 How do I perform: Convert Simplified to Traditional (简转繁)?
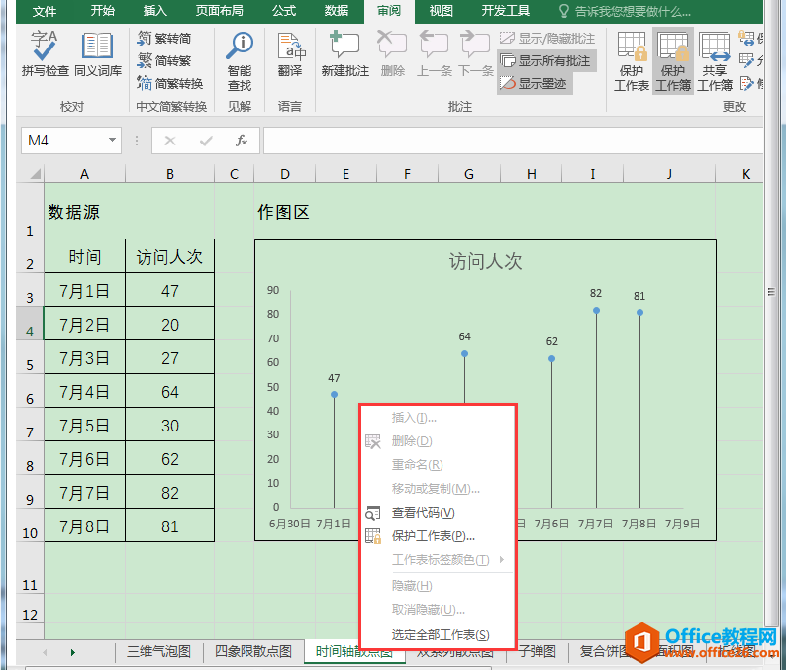pyautogui.click(x=164, y=61)
